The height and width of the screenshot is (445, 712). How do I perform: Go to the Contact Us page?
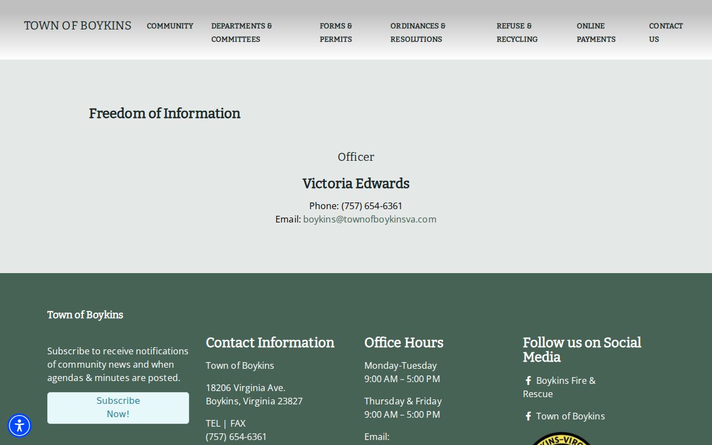pos(666,32)
